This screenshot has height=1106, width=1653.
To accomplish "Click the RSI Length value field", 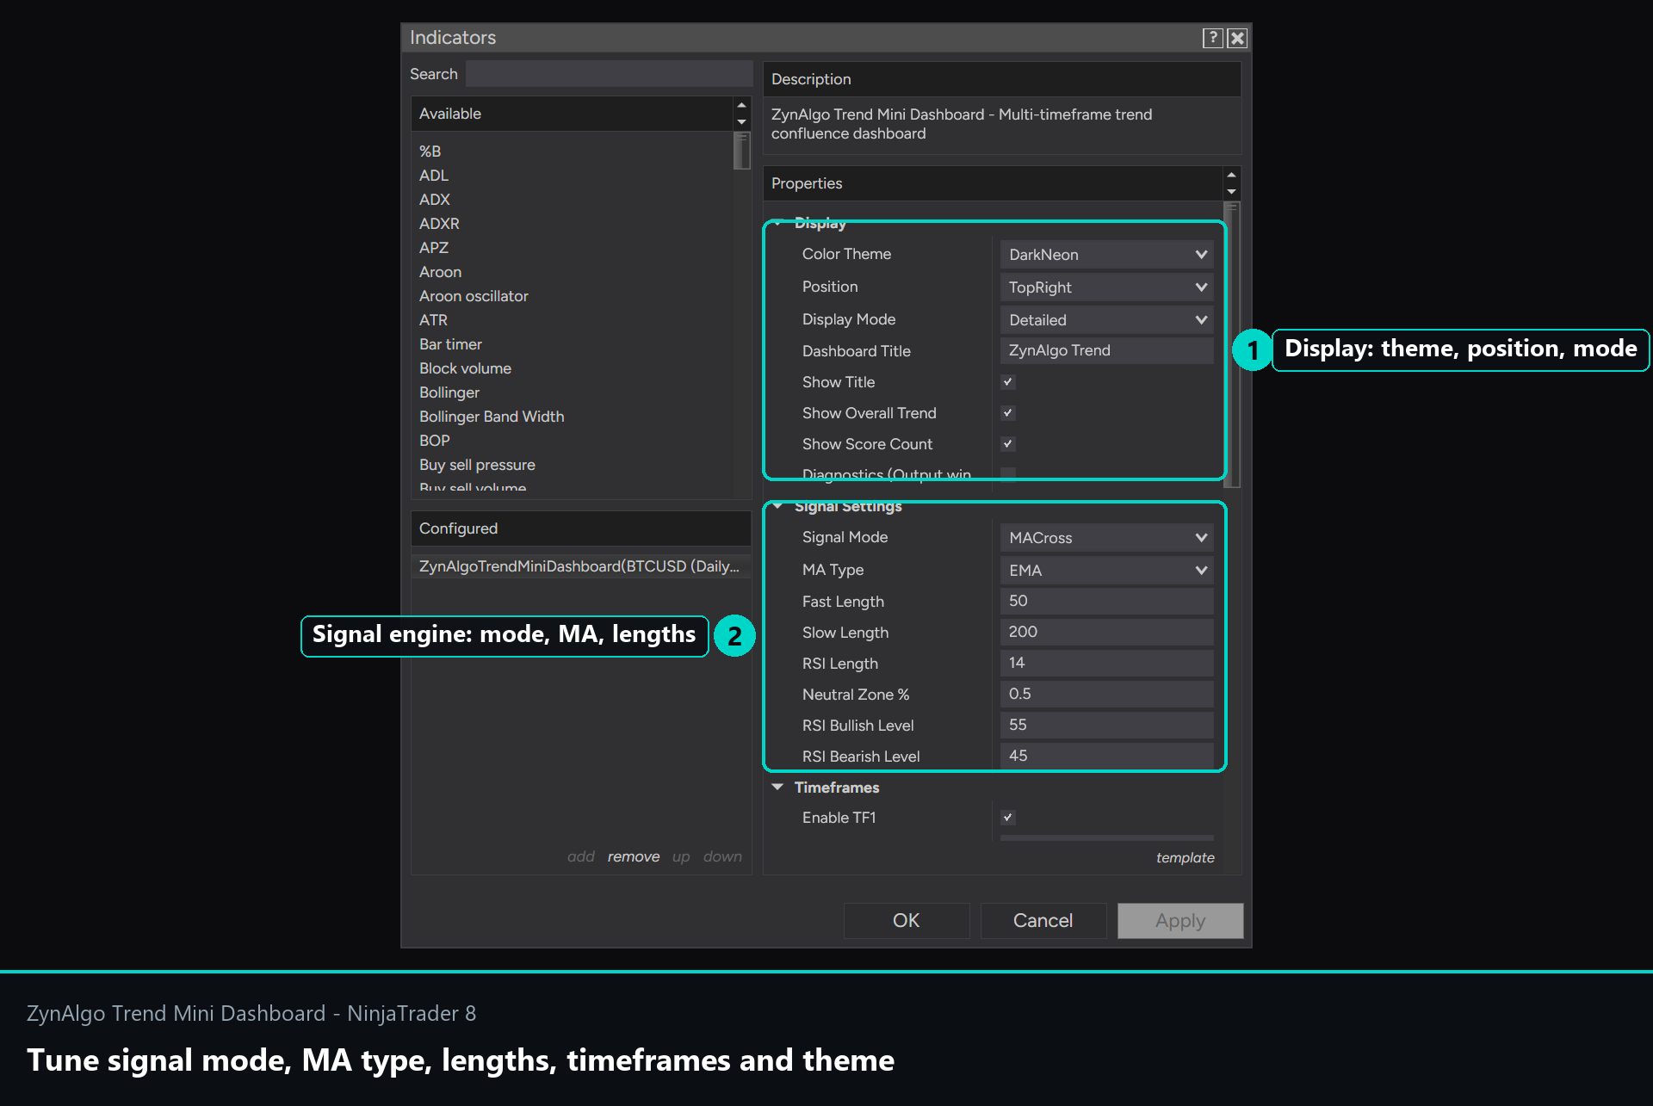I will pos(1106,664).
